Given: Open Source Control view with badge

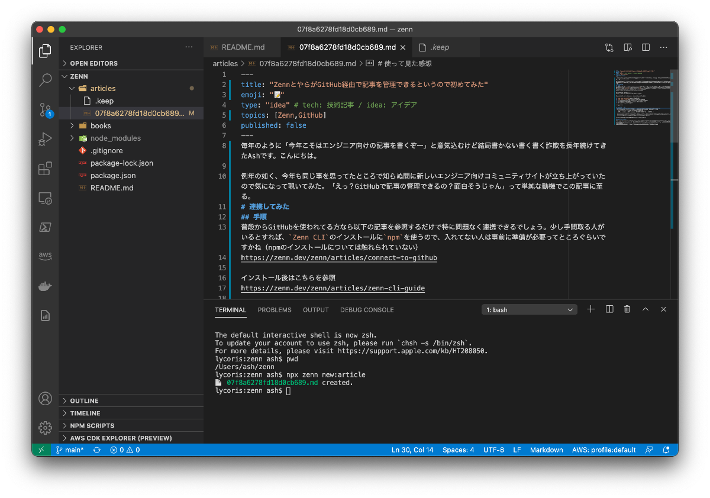Looking at the screenshot, I should coord(45,109).
